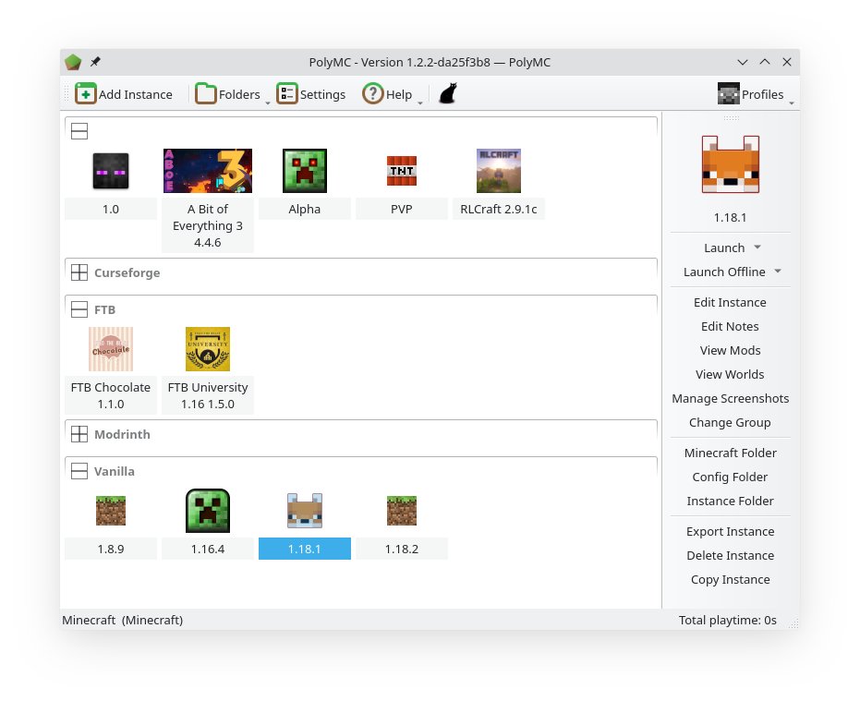Image resolution: width=860 pixels, height=701 pixels.
Task: Click the black cat icon
Action: pos(448,94)
